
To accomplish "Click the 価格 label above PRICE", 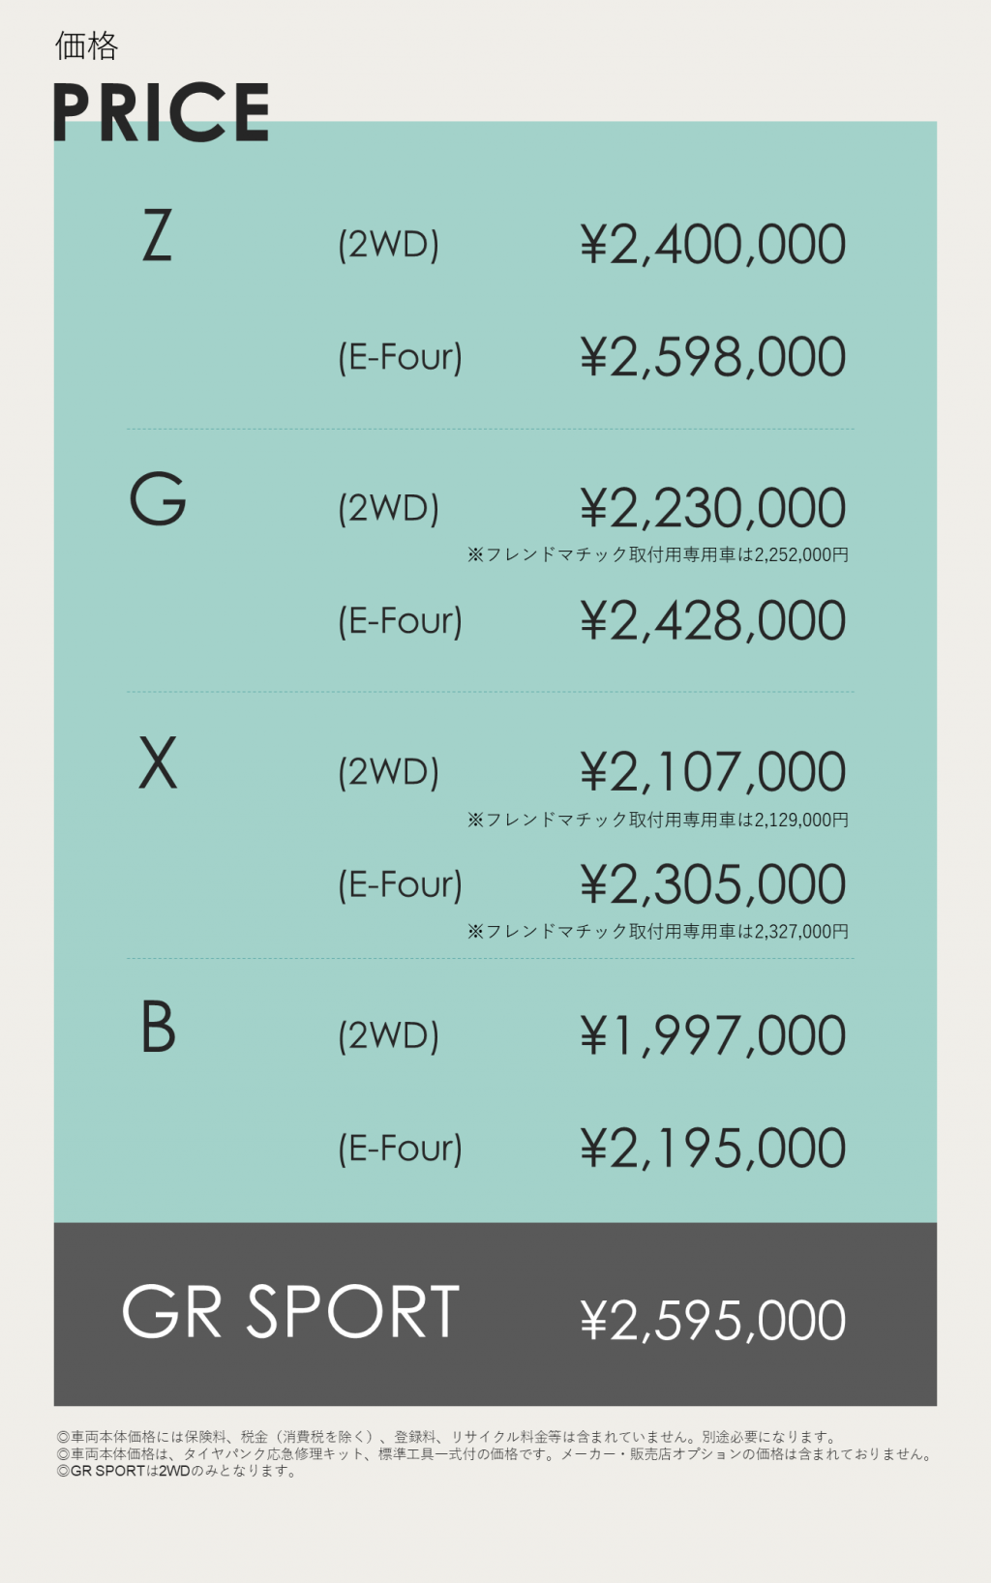I will coord(86,45).
